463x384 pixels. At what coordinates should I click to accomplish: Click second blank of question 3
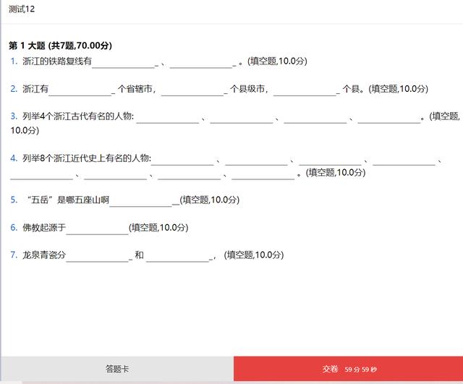[242, 117]
